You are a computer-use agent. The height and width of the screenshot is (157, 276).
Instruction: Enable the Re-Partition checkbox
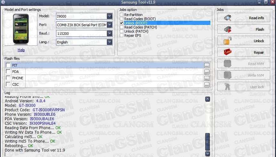click(x=121, y=15)
